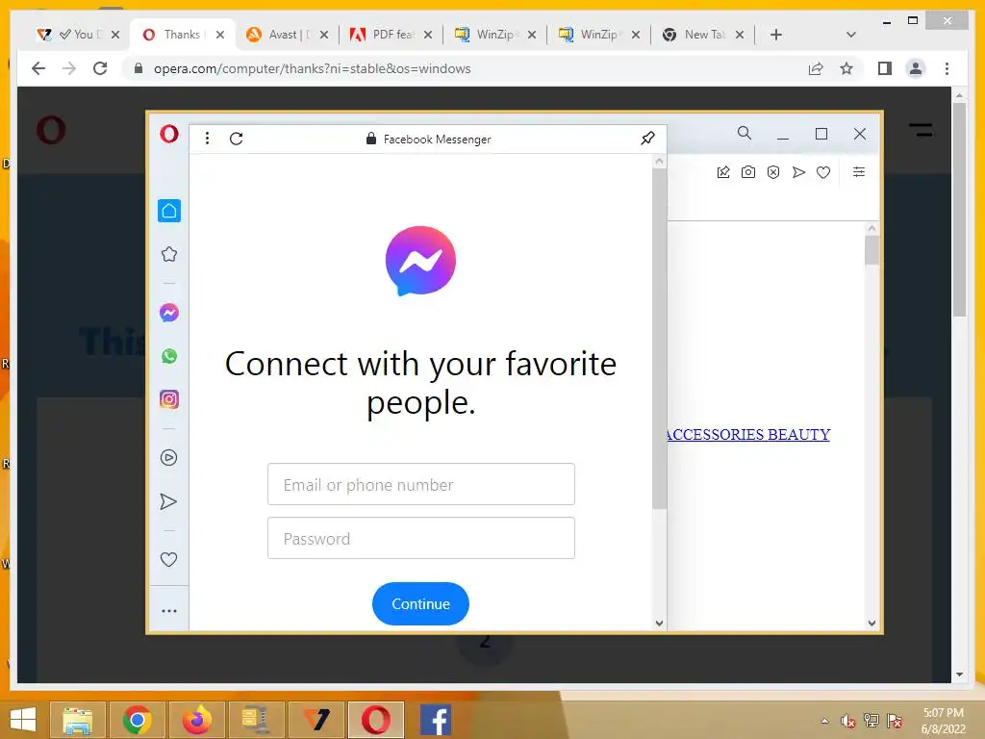Click the Messenger panel scrollbar thumb
985x739 pixels.
[659, 340]
